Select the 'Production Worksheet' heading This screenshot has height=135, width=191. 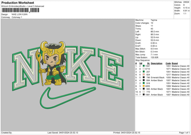point(18,3)
